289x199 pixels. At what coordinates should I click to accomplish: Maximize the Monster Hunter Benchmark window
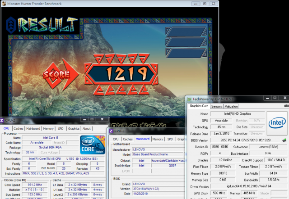point(205,4)
